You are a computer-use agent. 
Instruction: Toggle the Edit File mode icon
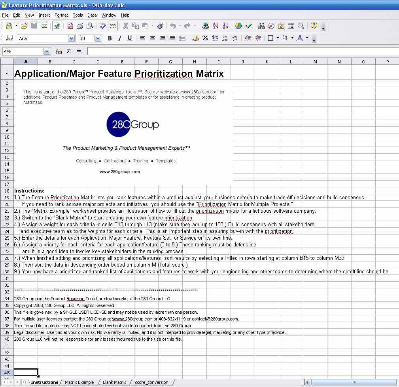pyautogui.click(x=57, y=26)
